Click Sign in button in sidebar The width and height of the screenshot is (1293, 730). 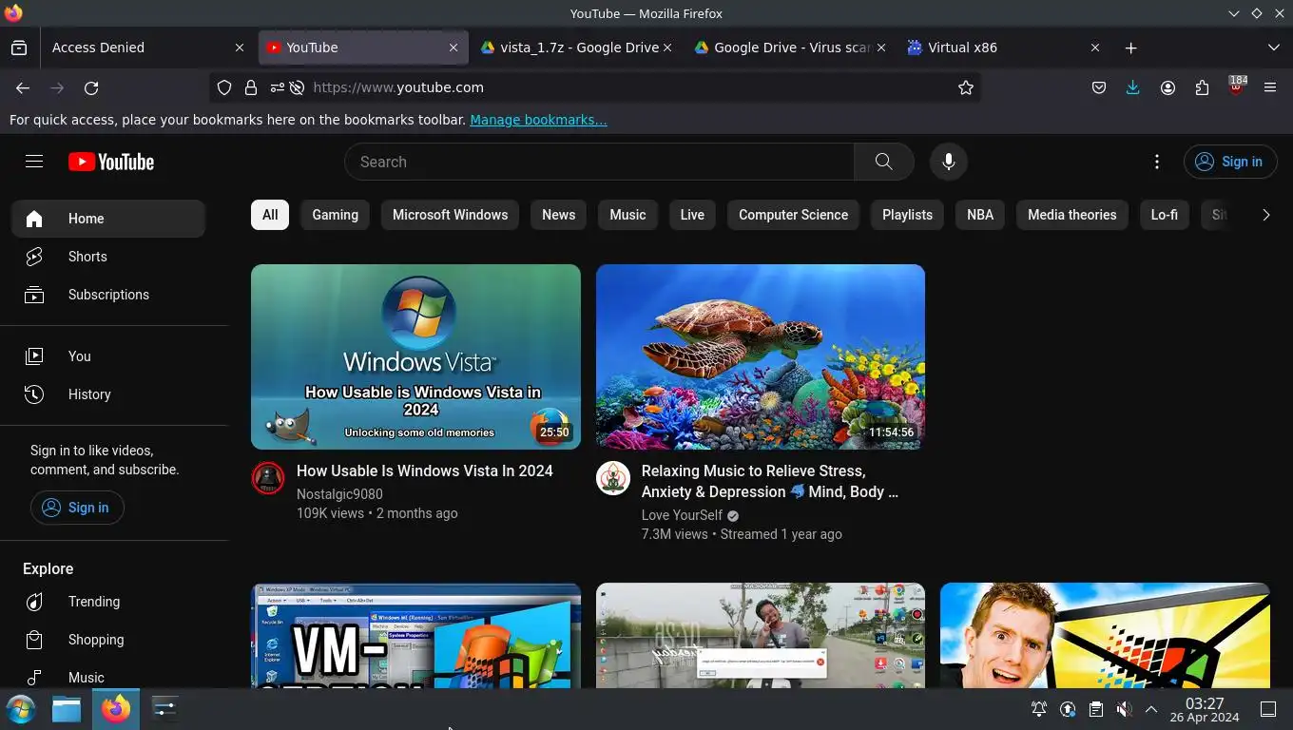pos(77,508)
